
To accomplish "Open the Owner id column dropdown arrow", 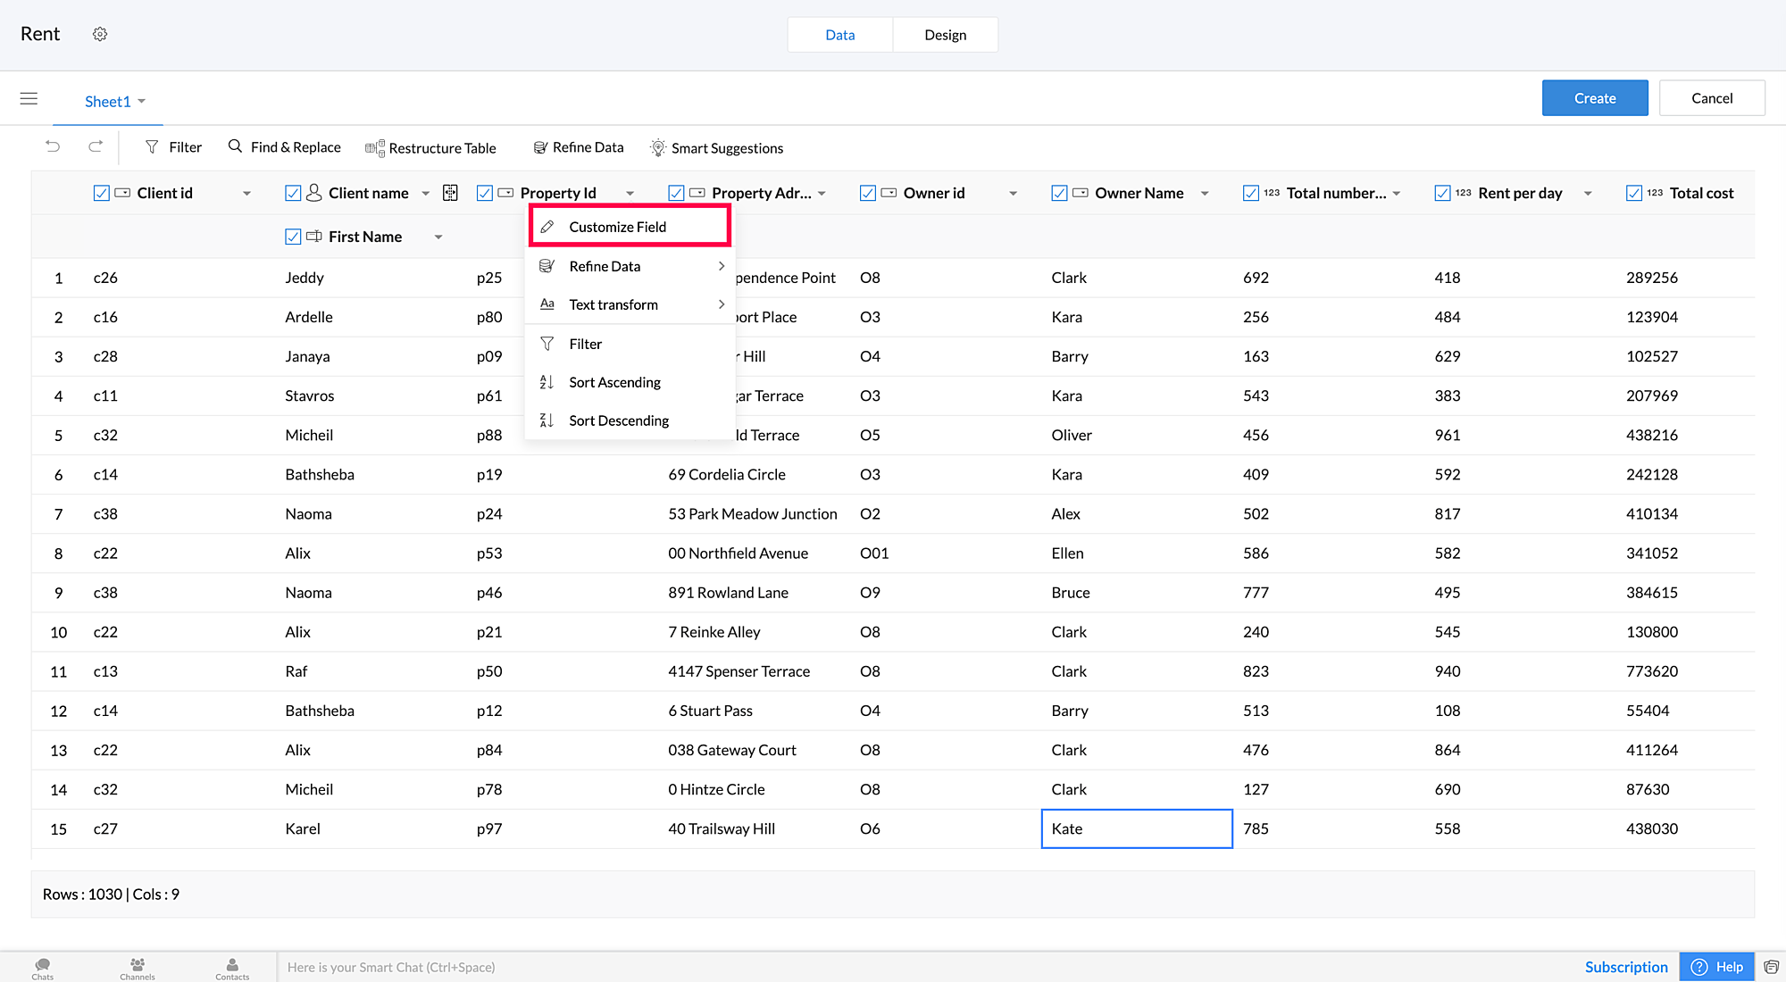I will pos(1013,194).
